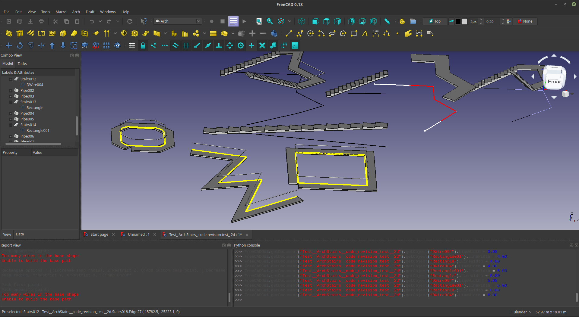
Task: Collapse the Stairs012 tree node
Action: (x=11, y=79)
